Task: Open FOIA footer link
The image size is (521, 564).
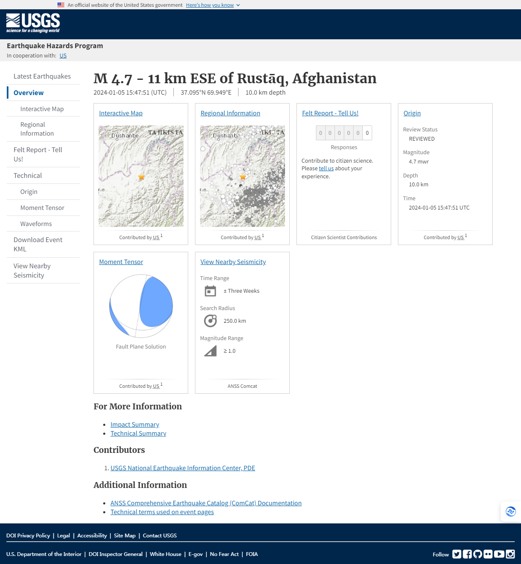Action: (252, 554)
